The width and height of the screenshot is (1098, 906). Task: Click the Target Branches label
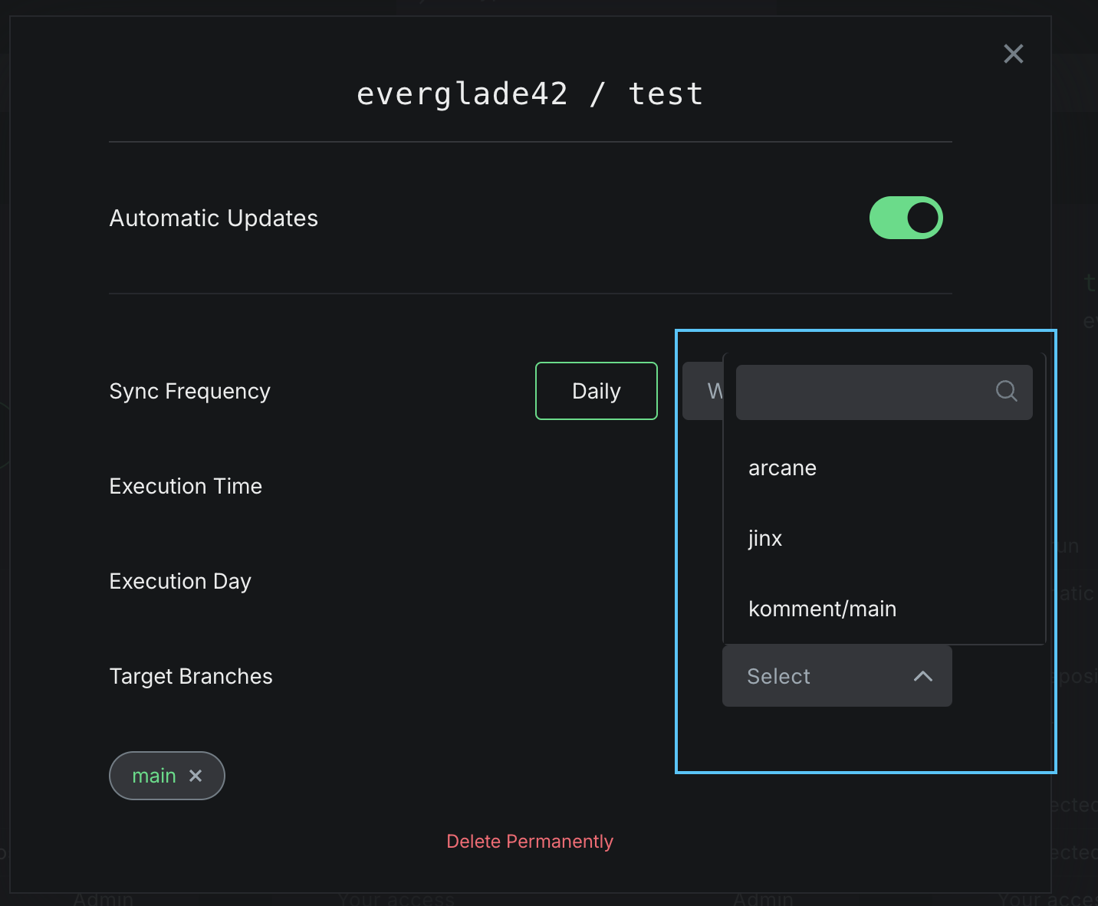click(191, 676)
